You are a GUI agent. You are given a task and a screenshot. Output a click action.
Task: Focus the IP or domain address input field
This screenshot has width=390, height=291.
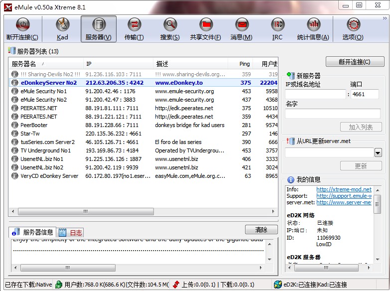click(315, 94)
